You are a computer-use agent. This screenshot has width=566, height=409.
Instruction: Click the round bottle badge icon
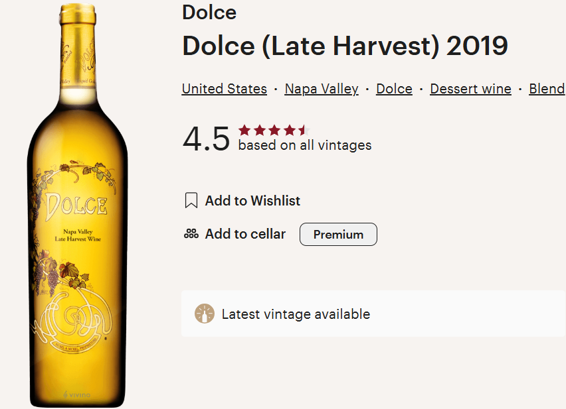pos(205,314)
